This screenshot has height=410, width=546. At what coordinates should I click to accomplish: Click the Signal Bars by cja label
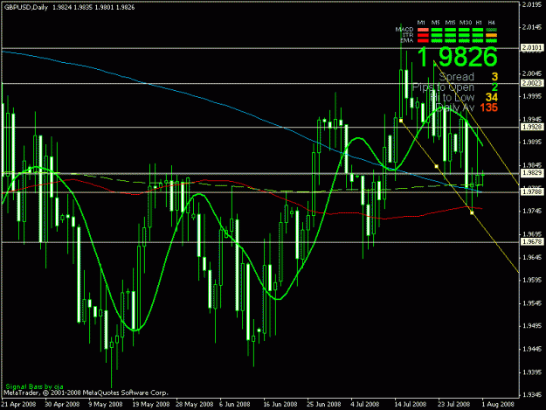tap(34, 386)
